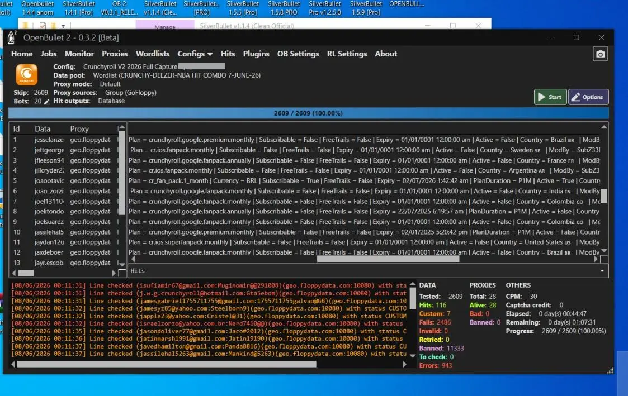Click the Hits: 116 statistic
The image size is (628, 396).
tap(432, 305)
